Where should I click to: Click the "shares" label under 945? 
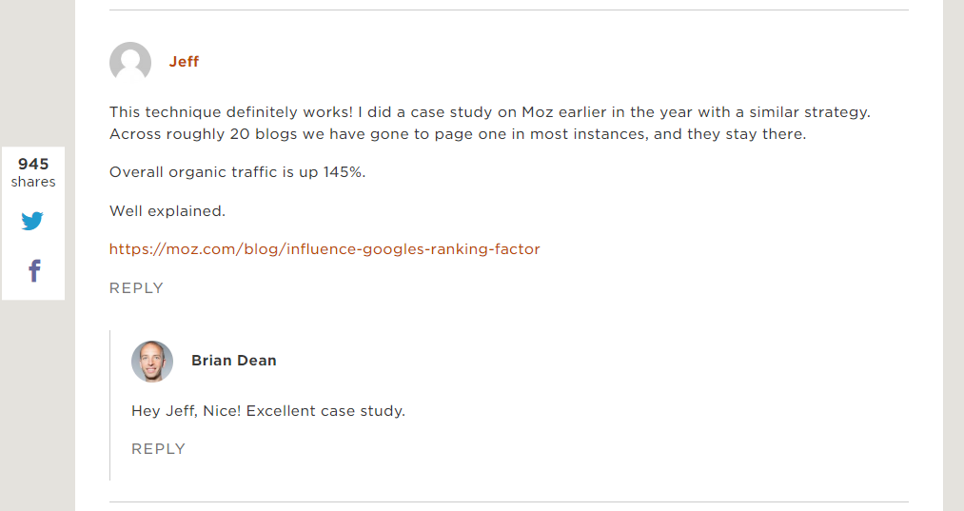coord(33,182)
